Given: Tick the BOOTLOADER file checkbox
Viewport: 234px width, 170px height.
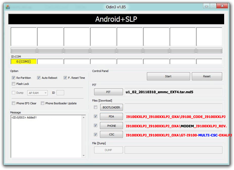Looking at the screenshot, I should tap(95, 107).
